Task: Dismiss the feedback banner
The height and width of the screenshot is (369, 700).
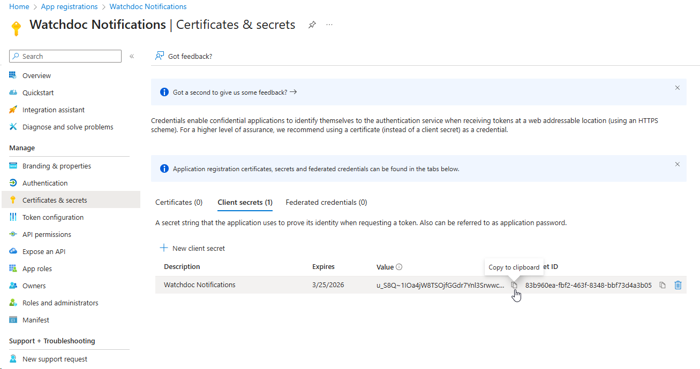Action: point(678,88)
